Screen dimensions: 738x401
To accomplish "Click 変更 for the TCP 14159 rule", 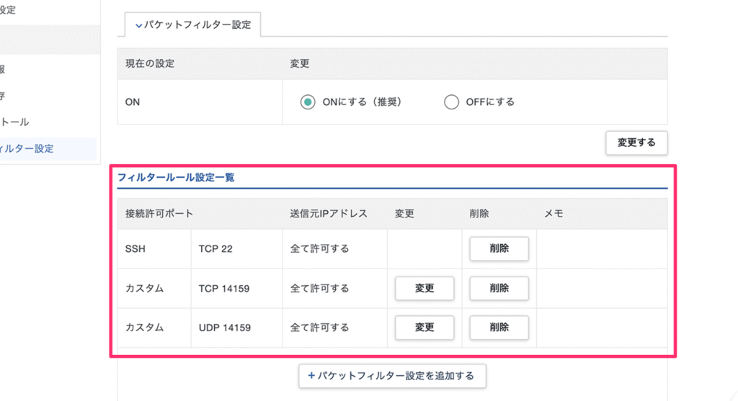I will click(424, 289).
